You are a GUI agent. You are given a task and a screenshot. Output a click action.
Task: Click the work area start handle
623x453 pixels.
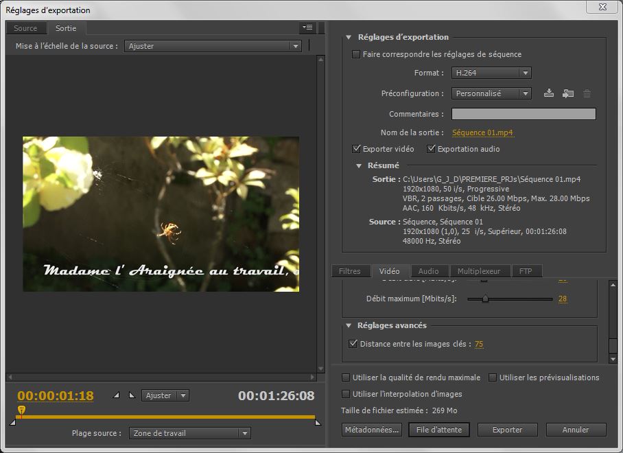pos(13,422)
